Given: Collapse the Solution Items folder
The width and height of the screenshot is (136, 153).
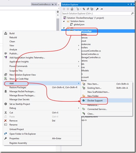Looking at the screenshot, I should (64, 21).
